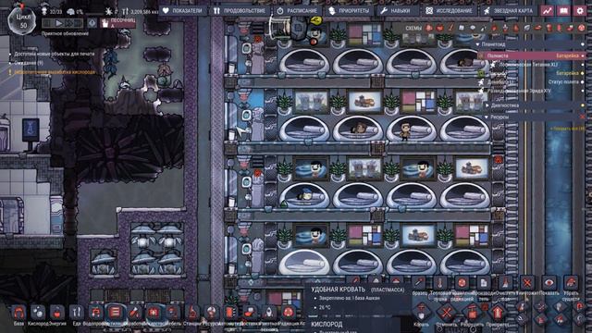592x333 pixels.
Task: Select the Образец sample tool
Action: tap(418, 282)
